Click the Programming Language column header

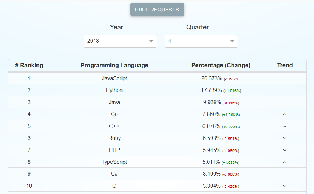(114, 66)
